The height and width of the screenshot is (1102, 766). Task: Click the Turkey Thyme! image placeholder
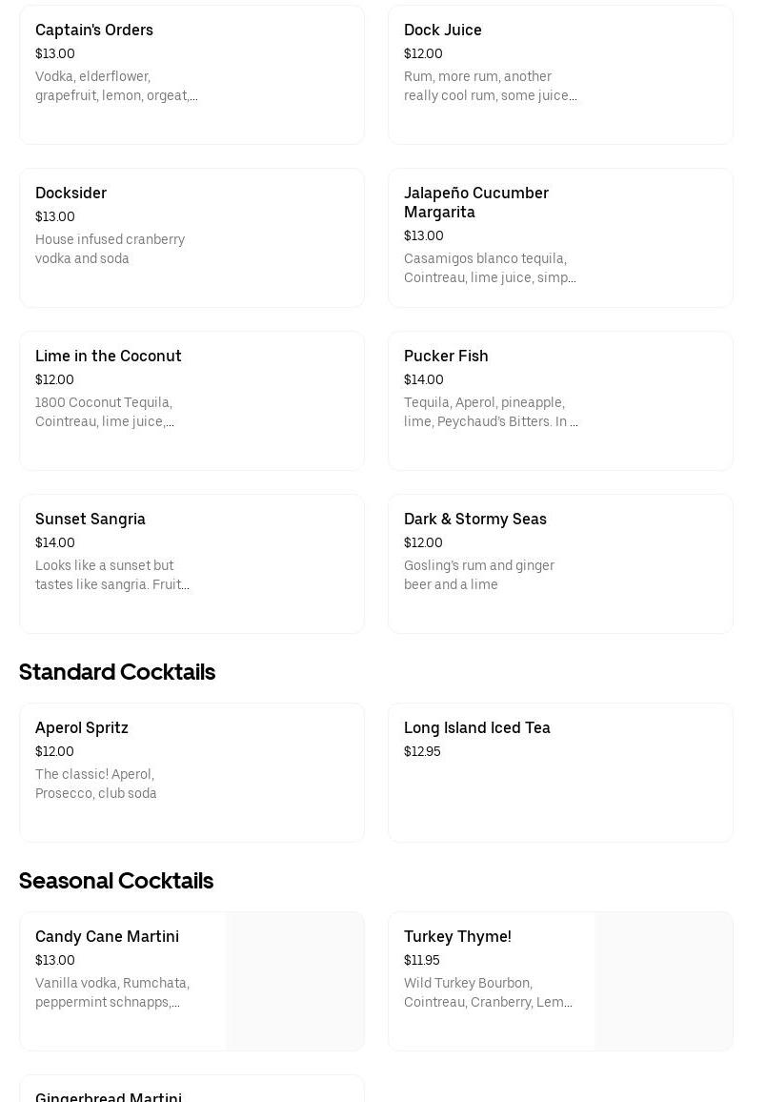(x=664, y=982)
